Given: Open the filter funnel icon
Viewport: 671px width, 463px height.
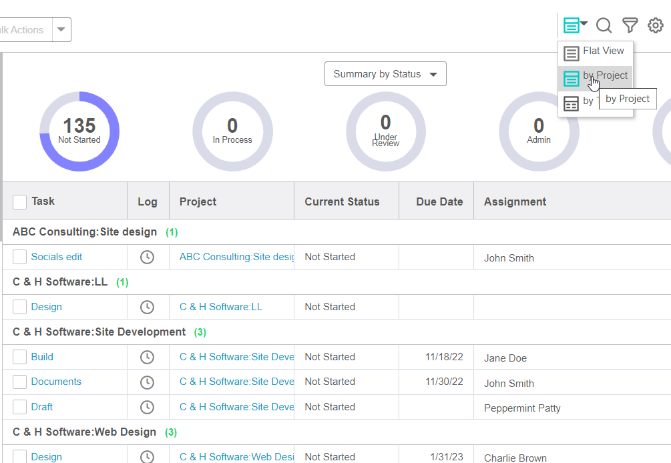Looking at the screenshot, I should pos(630,25).
